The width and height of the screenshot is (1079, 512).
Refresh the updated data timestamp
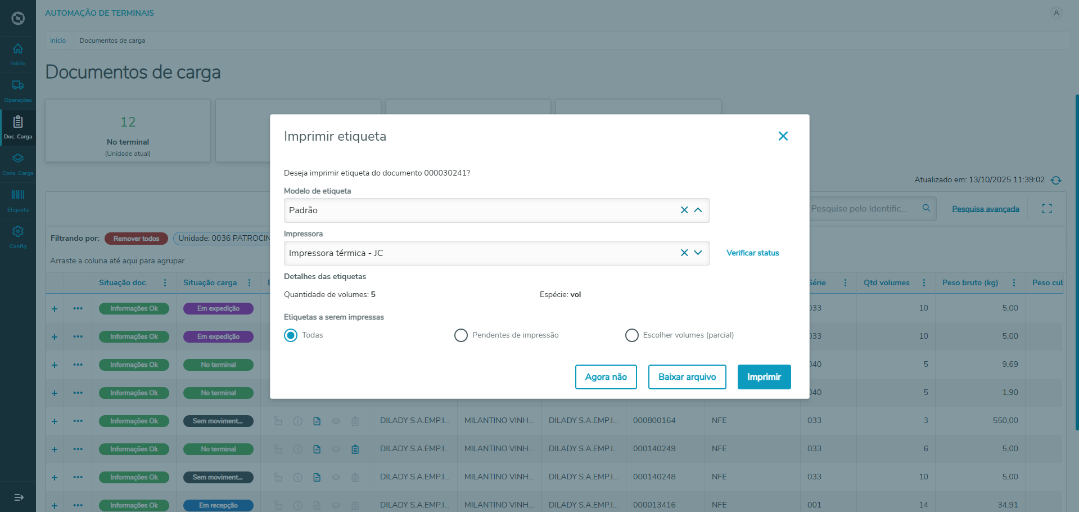(x=1056, y=180)
